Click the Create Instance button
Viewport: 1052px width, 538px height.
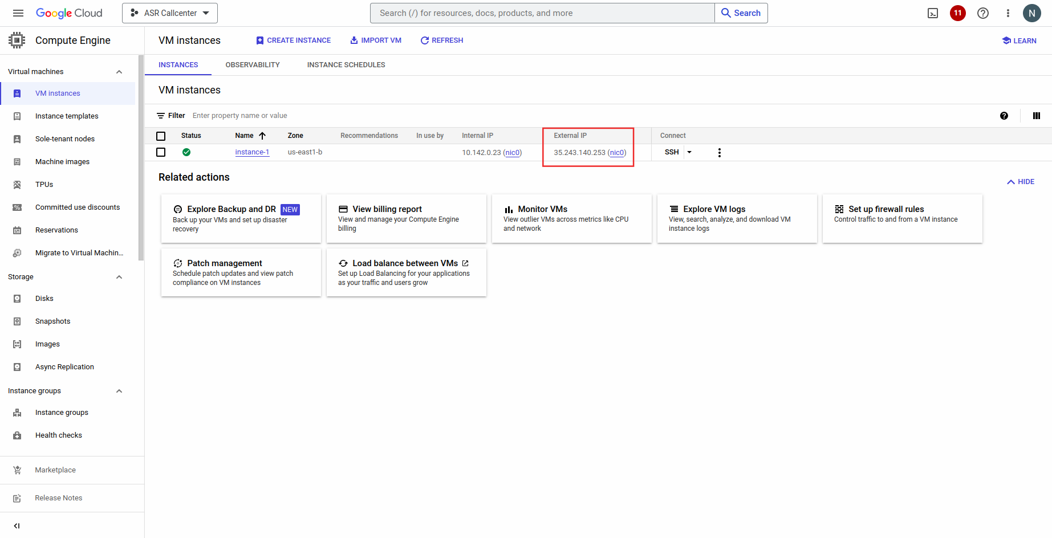click(x=294, y=40)
